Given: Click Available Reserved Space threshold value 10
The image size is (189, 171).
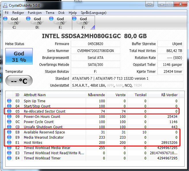Looking at the screenshot, I should pos(144,132).
